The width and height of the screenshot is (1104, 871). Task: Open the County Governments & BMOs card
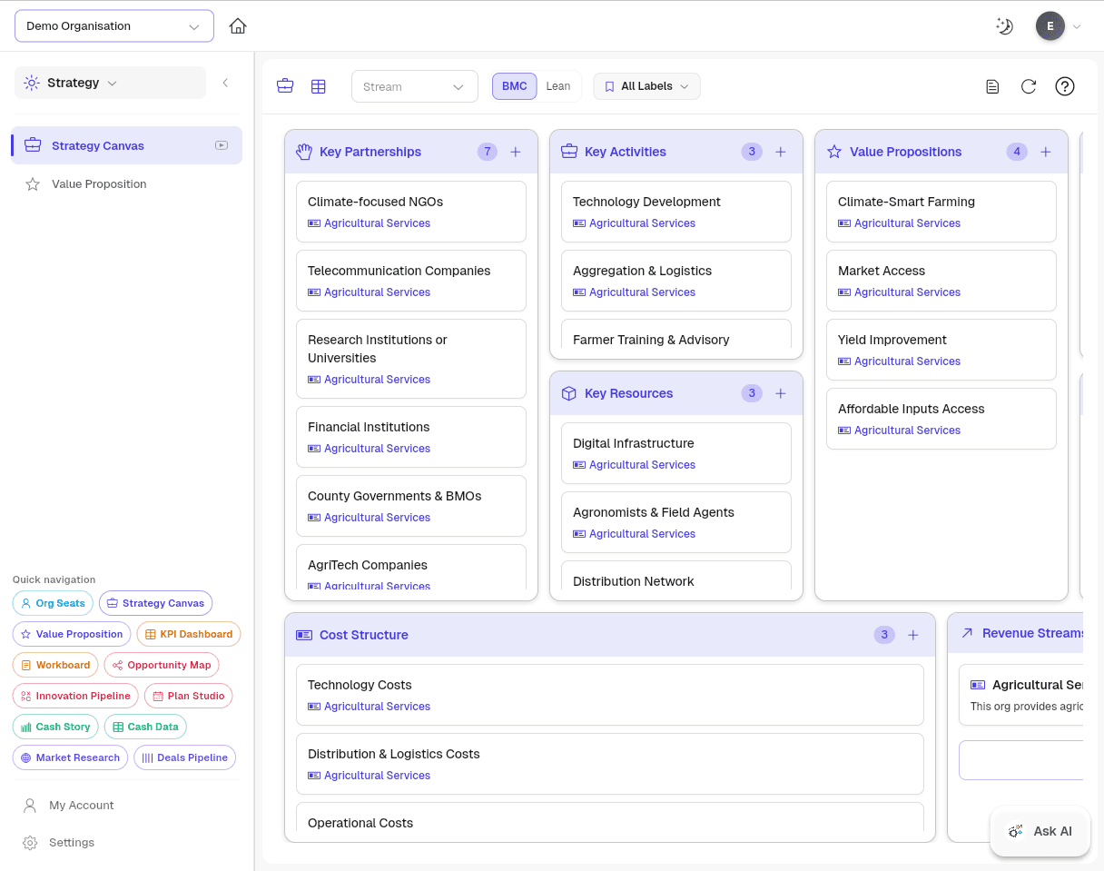(411, 506)
